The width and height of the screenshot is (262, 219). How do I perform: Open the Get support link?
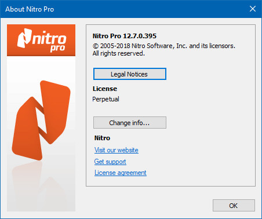click(x=110, y=162)
